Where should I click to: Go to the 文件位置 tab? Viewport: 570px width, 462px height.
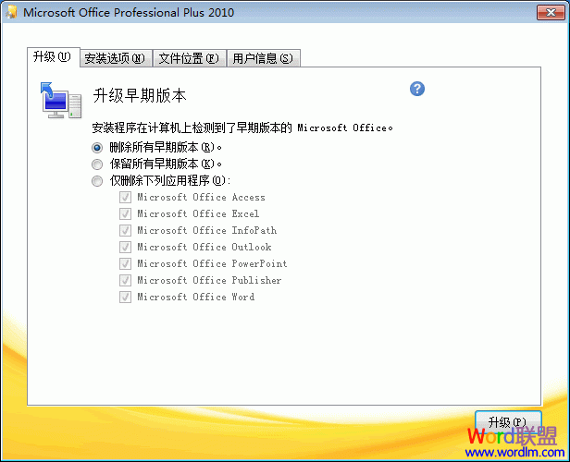click(x=189, y=58)
